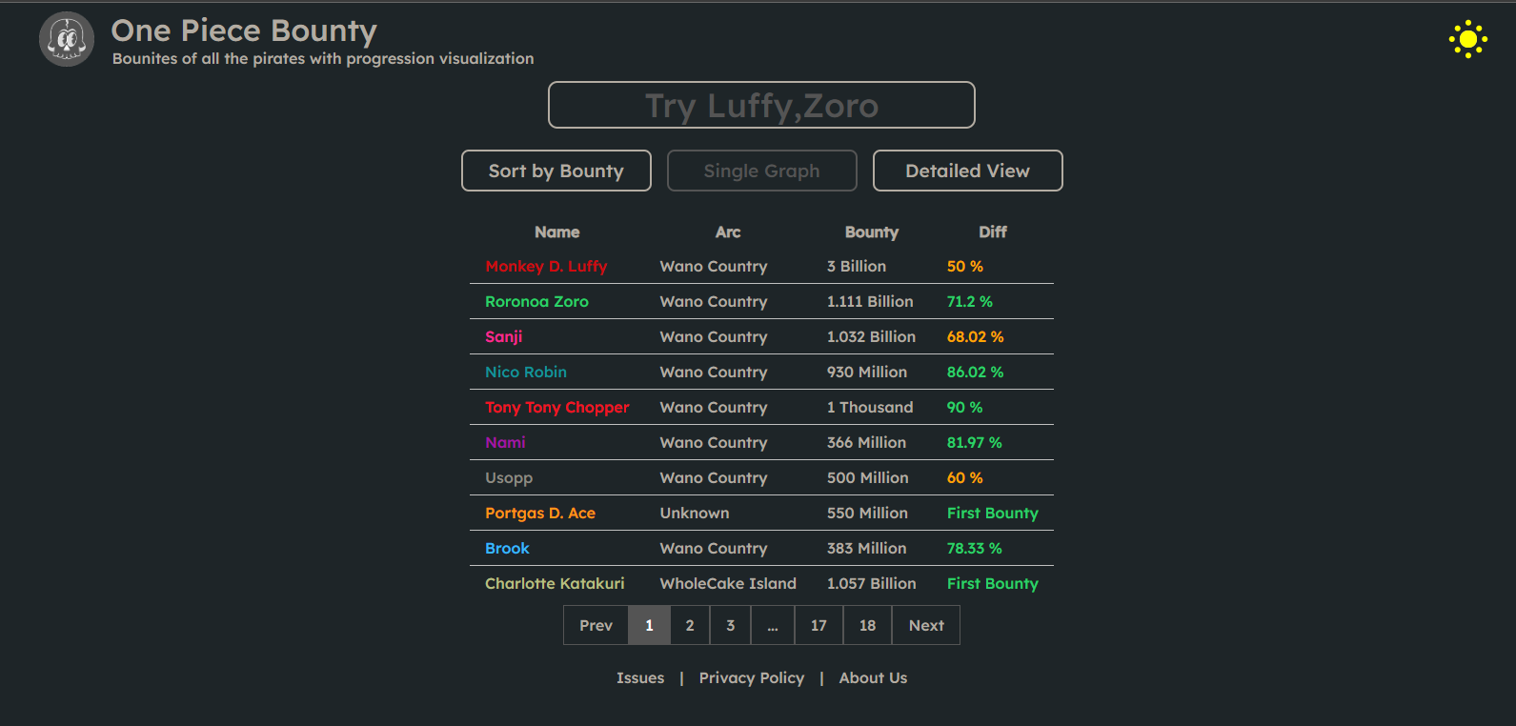This screenshot has height=726, width=1516.
Task: Click the 1.057 Billion bounty value
Action: pos(871,584)
